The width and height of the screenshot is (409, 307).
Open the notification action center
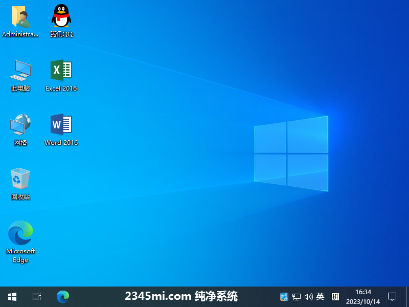(392, 297)
